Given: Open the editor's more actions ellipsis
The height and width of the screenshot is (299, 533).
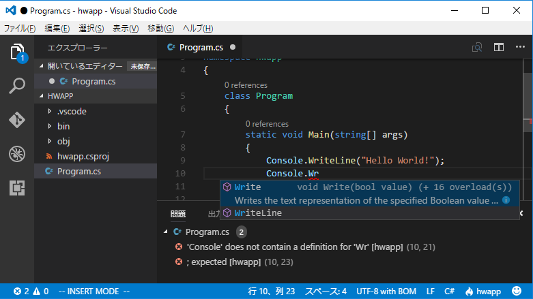Looking at the screenshot, I should click(520, 48).
